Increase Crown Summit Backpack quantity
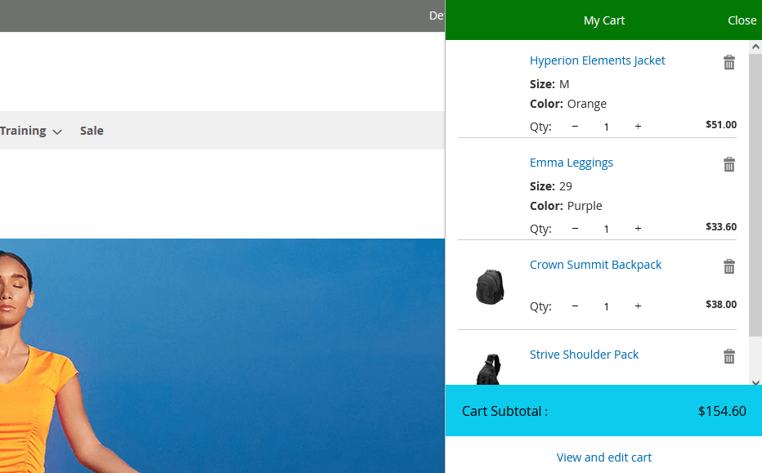Screen dimensions: 762x473 (638, 306)
